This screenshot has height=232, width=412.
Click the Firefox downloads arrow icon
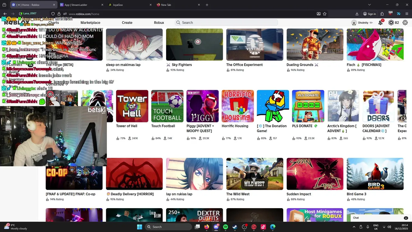(x=357, y=14)
